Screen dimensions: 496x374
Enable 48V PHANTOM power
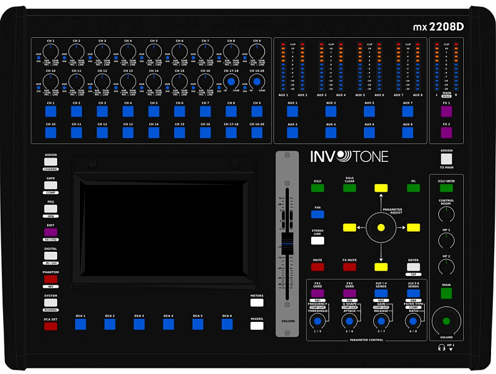click(x=51, y=278)
